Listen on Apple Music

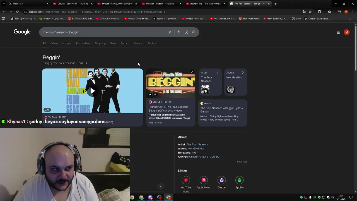coord(204,180)
